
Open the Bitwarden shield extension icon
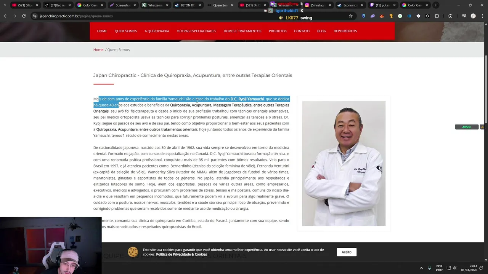click(363, 16)
